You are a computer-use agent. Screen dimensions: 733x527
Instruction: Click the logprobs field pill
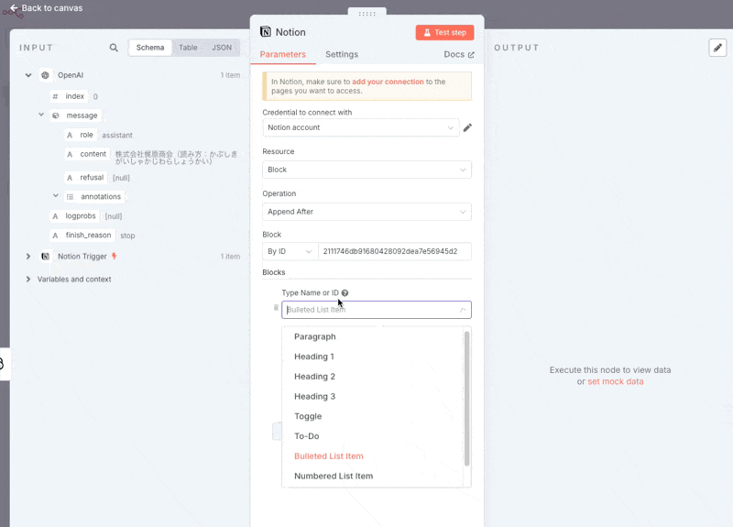point(74,216)
